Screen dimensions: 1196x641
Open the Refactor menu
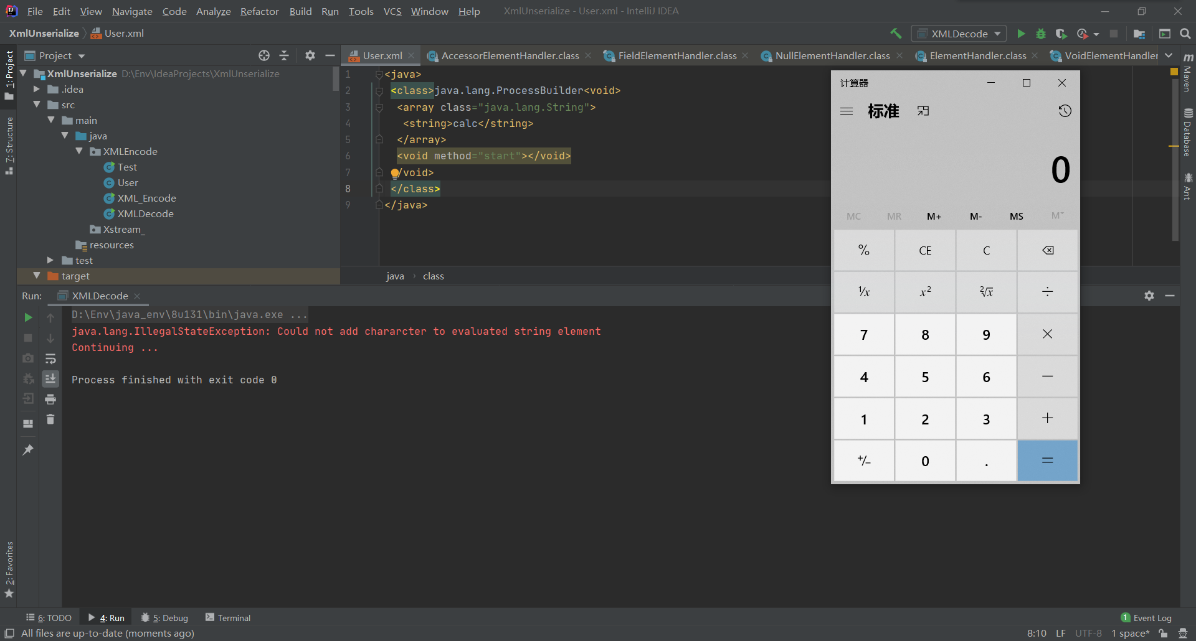pyautogui.click(x=259, y=11)
